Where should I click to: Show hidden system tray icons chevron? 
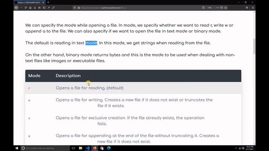236,148
